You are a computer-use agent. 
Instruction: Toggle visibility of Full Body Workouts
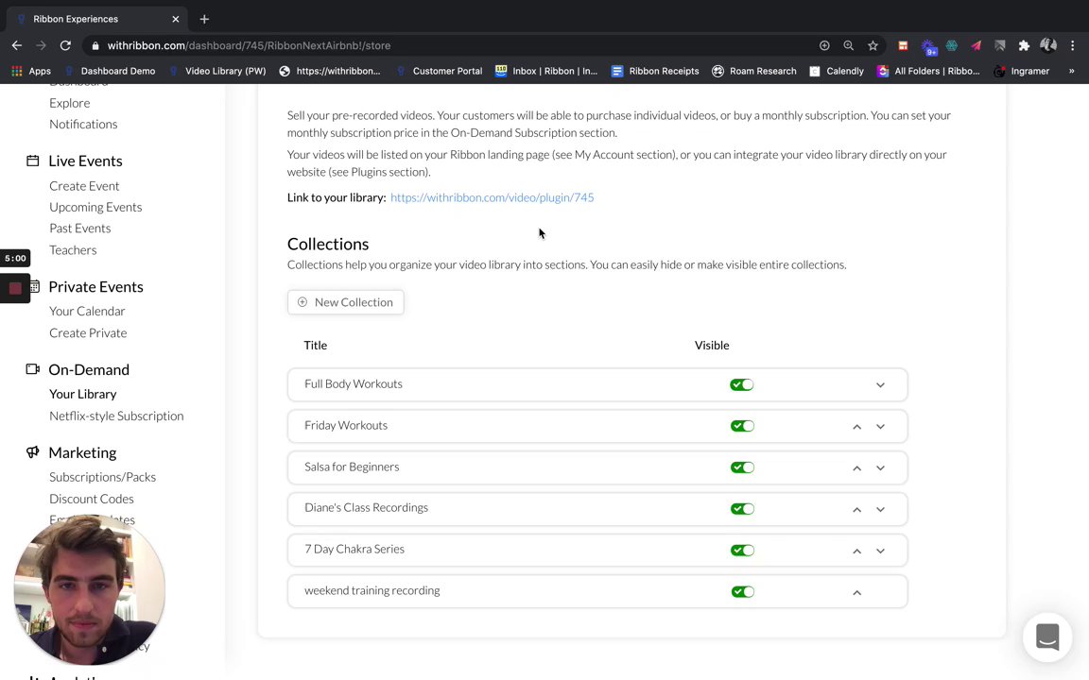point(742,384)
